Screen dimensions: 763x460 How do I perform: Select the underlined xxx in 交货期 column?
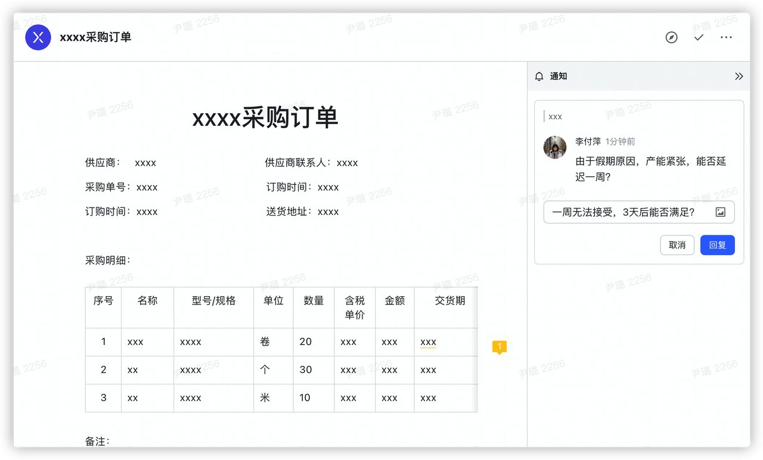[x=428, y=342]
